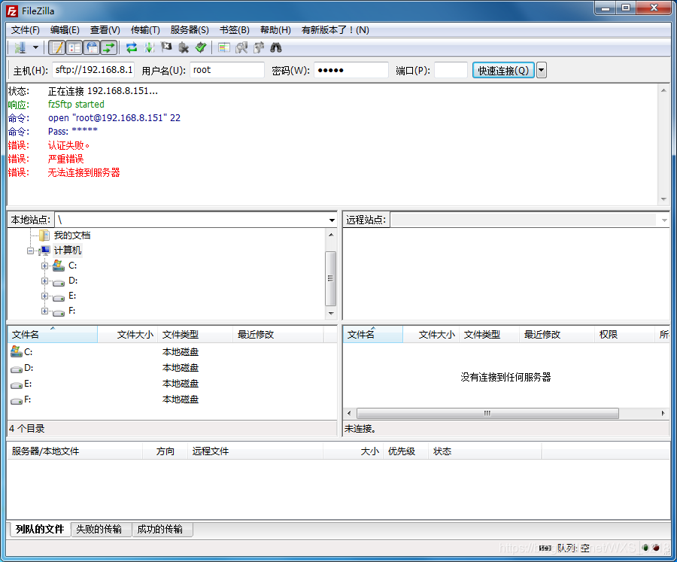This screenshot has height=562, width=677.
Task: Cancel the current operation (flag with X)
Action: [167, 47]
